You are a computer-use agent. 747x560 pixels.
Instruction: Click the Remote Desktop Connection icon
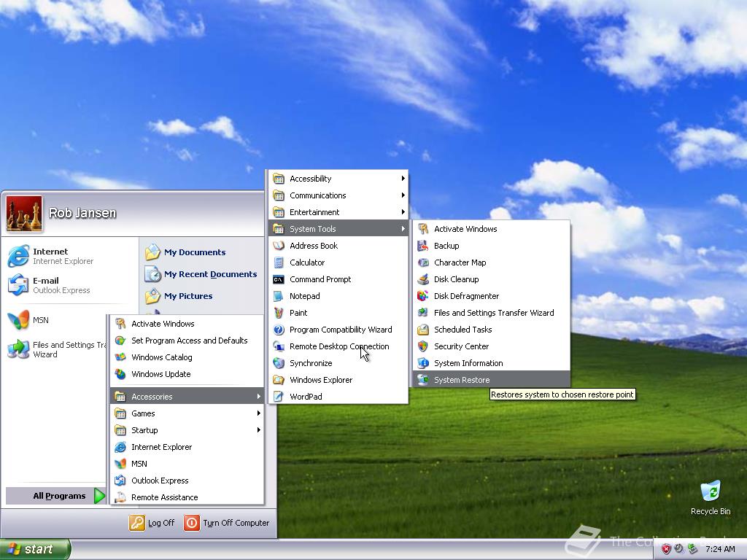tap(279, 346)
